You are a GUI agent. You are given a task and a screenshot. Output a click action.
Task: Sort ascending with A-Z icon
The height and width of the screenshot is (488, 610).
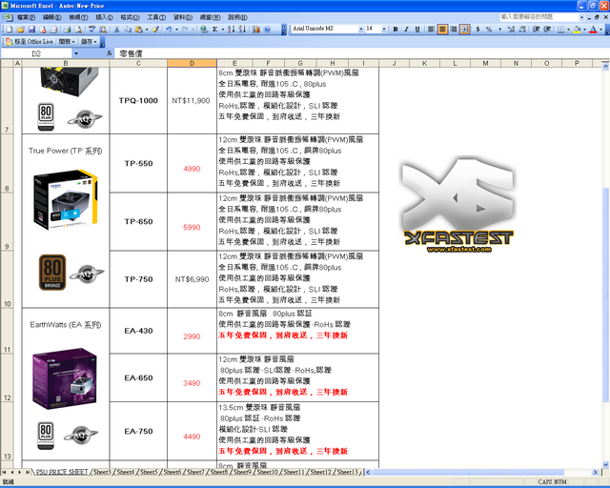pyautogui.click(x=231, y=30)
